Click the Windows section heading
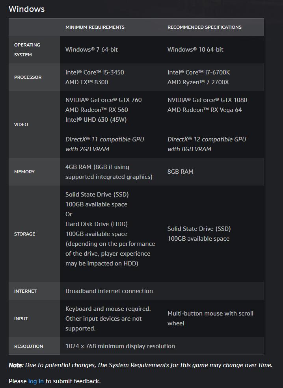Image resolution: width=283 pixels, height=388 pixels. 26,9
